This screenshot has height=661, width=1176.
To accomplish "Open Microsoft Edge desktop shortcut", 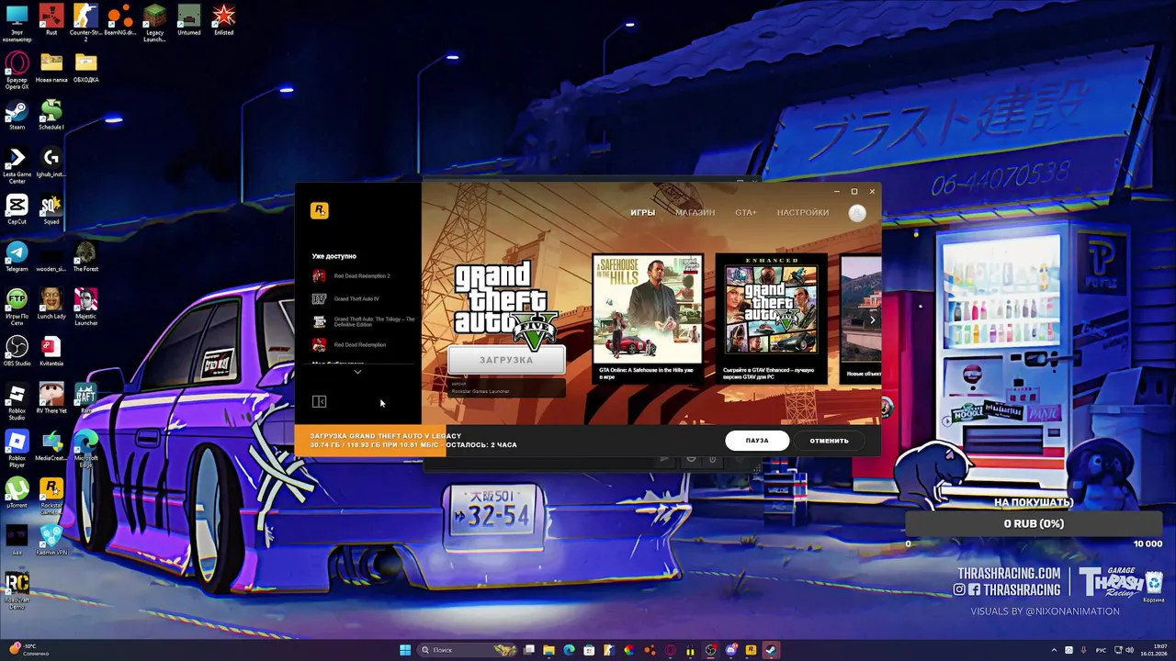I will [85, 450].
